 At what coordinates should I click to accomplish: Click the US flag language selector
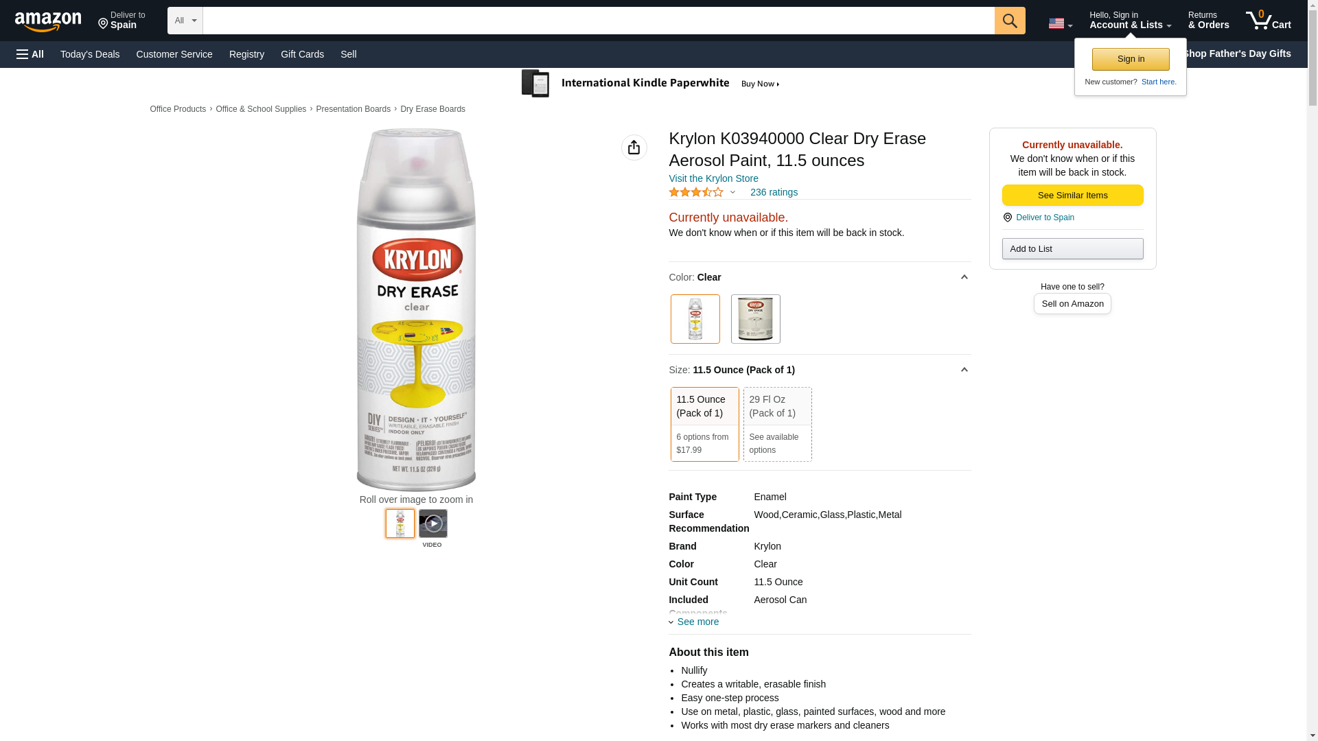click(x=1059, y=23)
